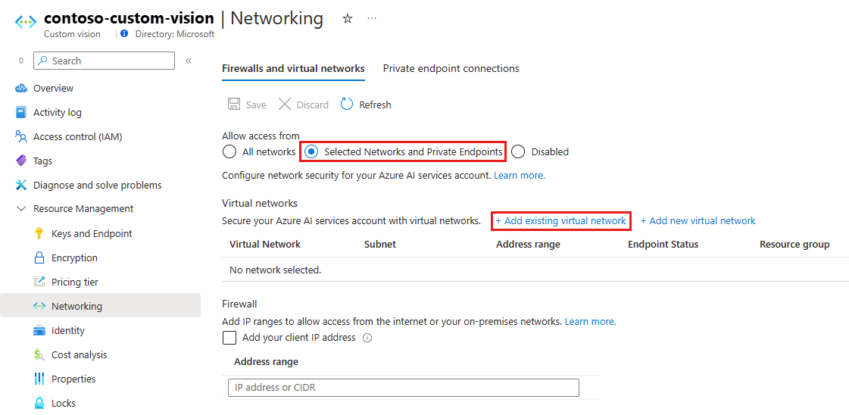Click the client IP info icon
This screenshot has height=415, width=849.
coord(367,338)
